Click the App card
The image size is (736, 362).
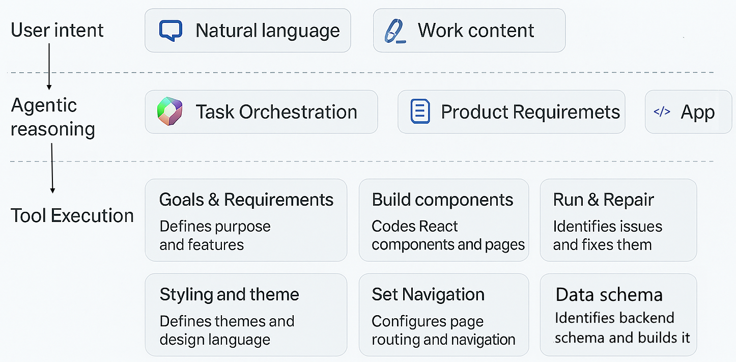pyautogui.click(x=688, y=112)
